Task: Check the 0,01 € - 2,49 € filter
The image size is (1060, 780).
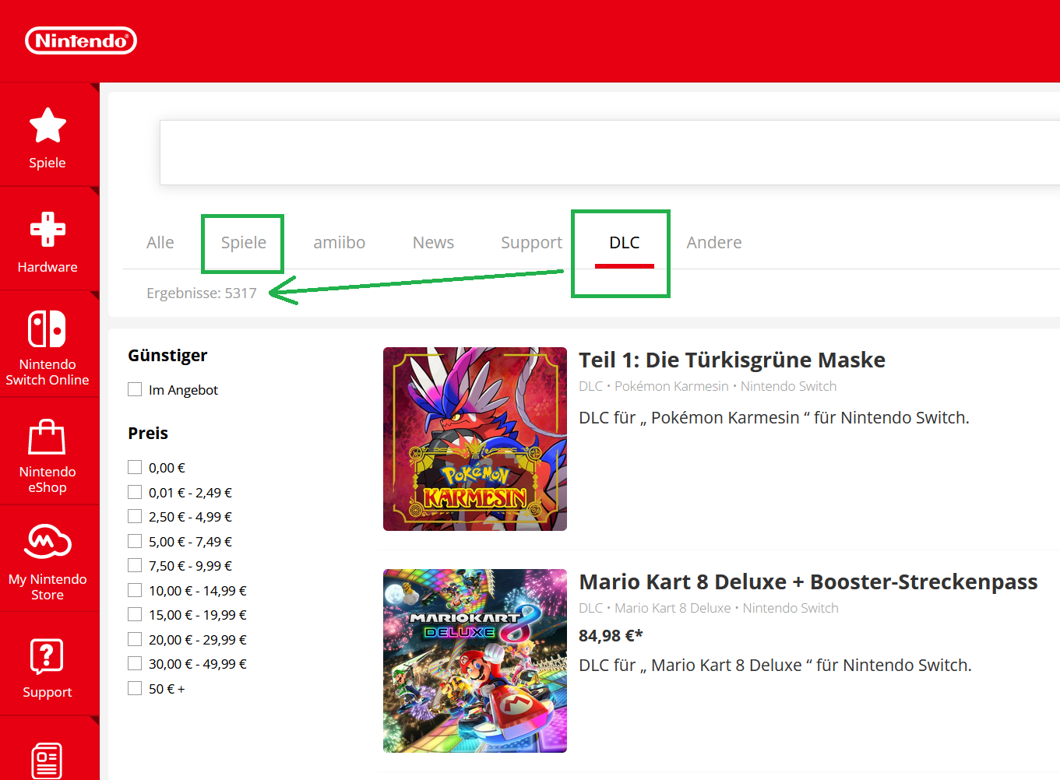Action: (x=135, y=492)
